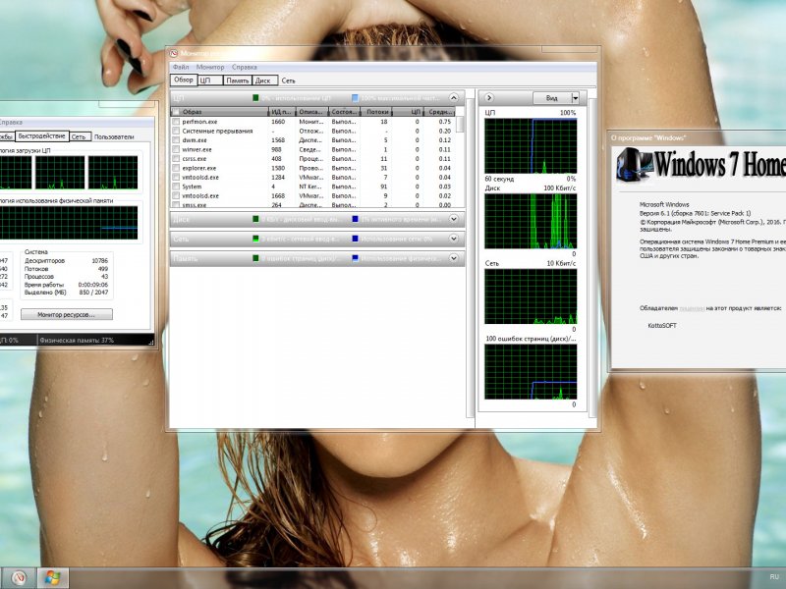The image size is (786, 589).
Task: Click the graphs pane vertical scrollbar
Action: pos(592,258)
